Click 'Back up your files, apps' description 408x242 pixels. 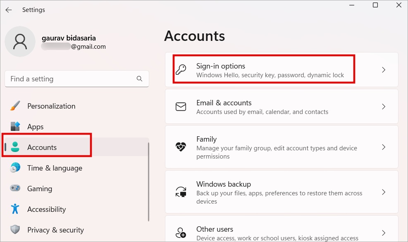pos(279,197)
